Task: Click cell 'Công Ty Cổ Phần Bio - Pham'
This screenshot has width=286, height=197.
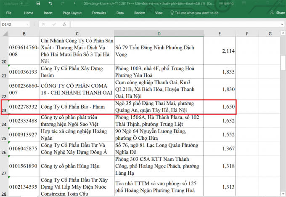Action: (77, 106)
